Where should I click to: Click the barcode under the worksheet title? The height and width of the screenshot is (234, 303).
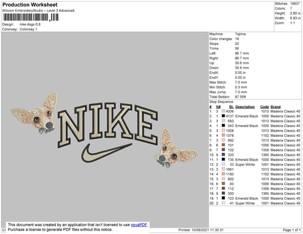(x=30, y=17)
